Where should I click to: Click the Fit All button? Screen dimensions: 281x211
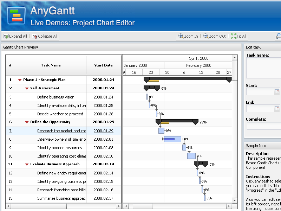tap(238, 36)
